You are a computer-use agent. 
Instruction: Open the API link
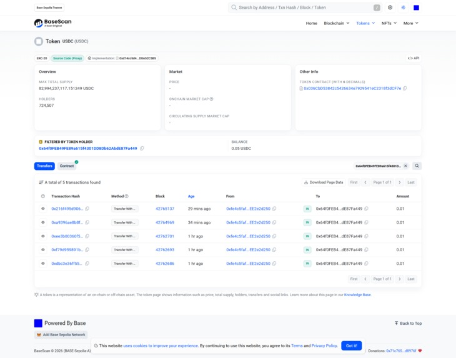pyautogui.click(x=414, y=58)
